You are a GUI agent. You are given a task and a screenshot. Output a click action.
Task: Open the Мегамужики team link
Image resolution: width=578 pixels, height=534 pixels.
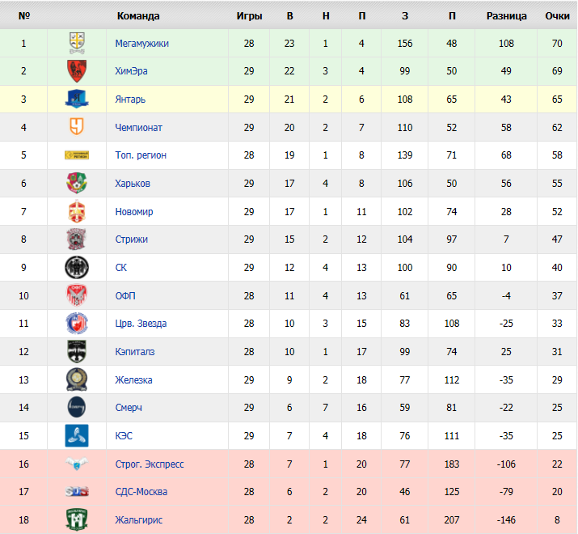(x=142, y=44)
